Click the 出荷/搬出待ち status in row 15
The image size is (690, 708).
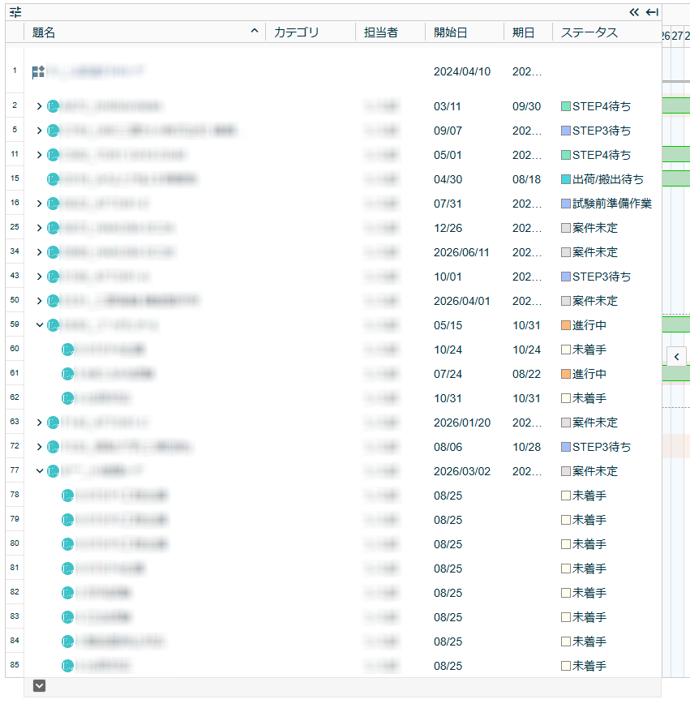point(608,179)
